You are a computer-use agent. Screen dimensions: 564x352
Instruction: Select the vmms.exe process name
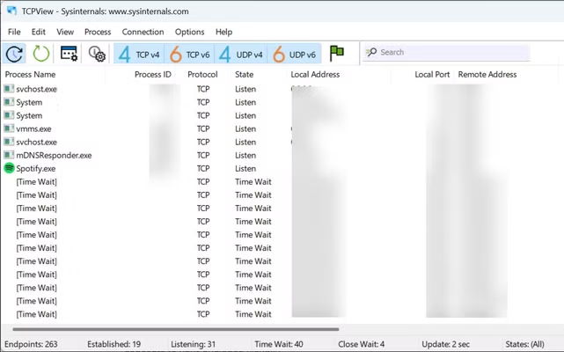coord(33,128)
